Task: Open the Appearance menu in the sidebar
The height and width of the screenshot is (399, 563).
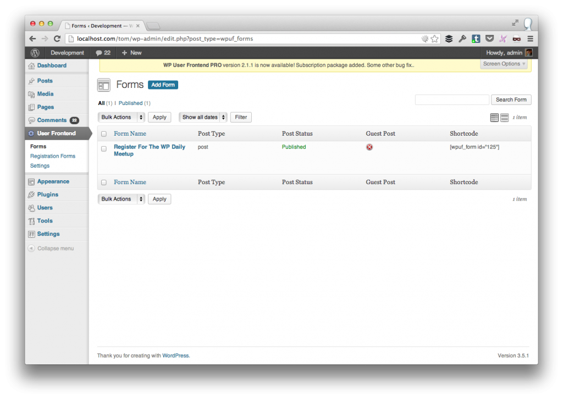Action: [x=53, y=181]
